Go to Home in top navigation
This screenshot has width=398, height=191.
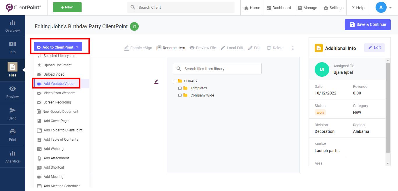[252, 8]
